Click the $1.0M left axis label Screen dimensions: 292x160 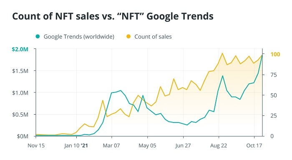click(20, 92)
